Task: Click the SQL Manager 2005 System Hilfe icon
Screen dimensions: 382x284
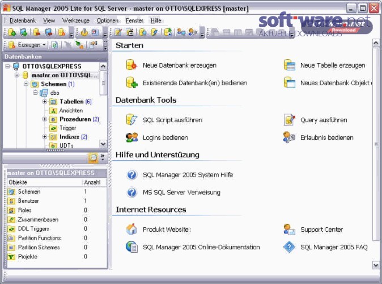Action: (x=132, y=174)
